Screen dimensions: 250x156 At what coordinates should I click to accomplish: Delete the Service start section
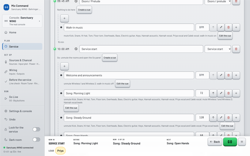coord(236,49)
